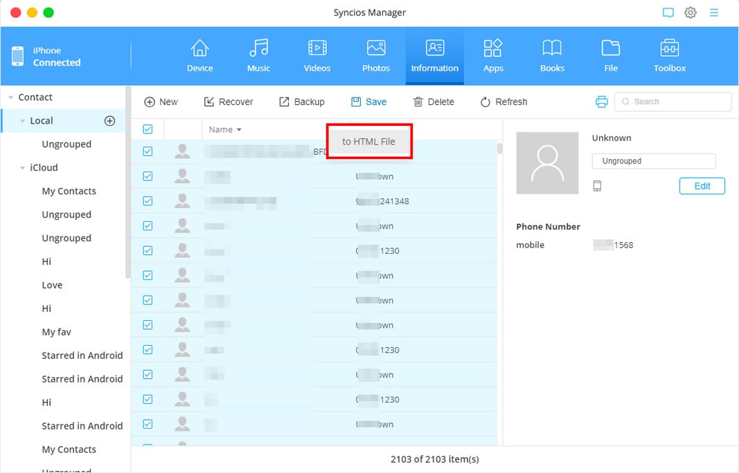
Task: Click the avatar icon in first contact row
Action: [x=182, y=151]
